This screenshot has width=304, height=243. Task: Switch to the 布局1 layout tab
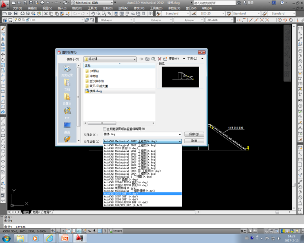[x=36, y=212]
